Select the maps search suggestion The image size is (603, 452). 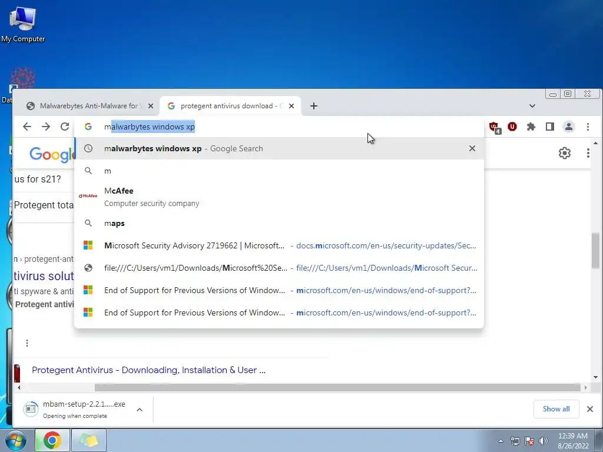pos(279,223)
